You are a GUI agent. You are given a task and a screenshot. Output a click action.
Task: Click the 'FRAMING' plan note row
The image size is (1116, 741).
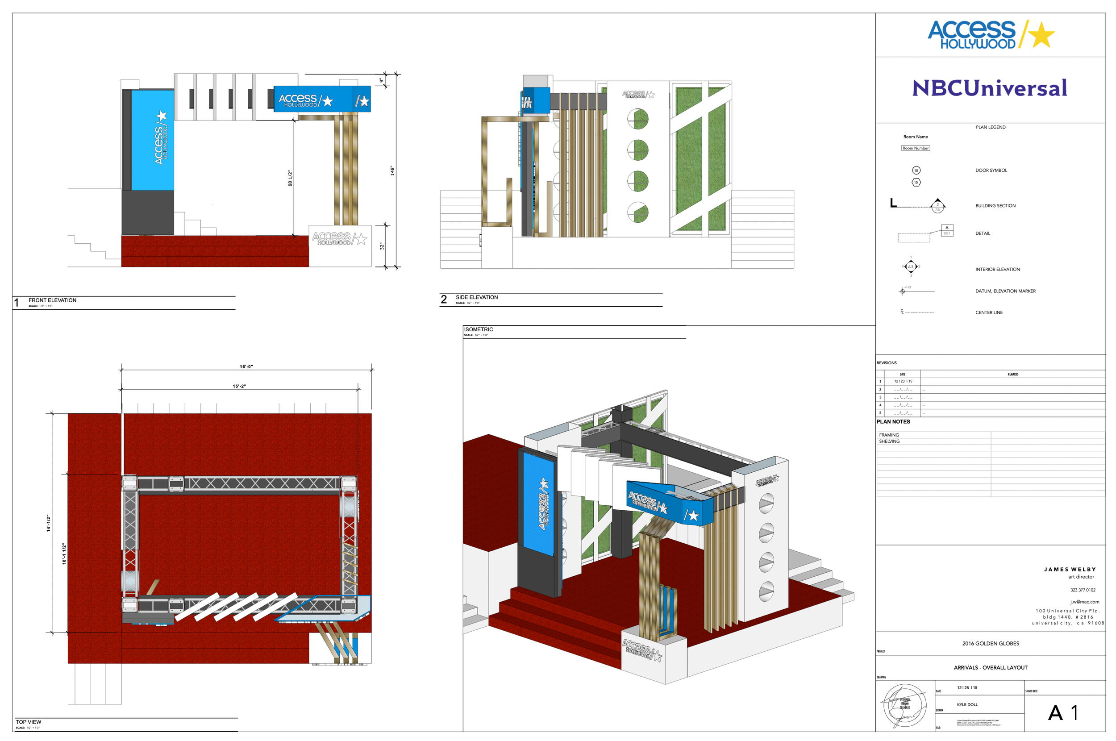(990, 435)
